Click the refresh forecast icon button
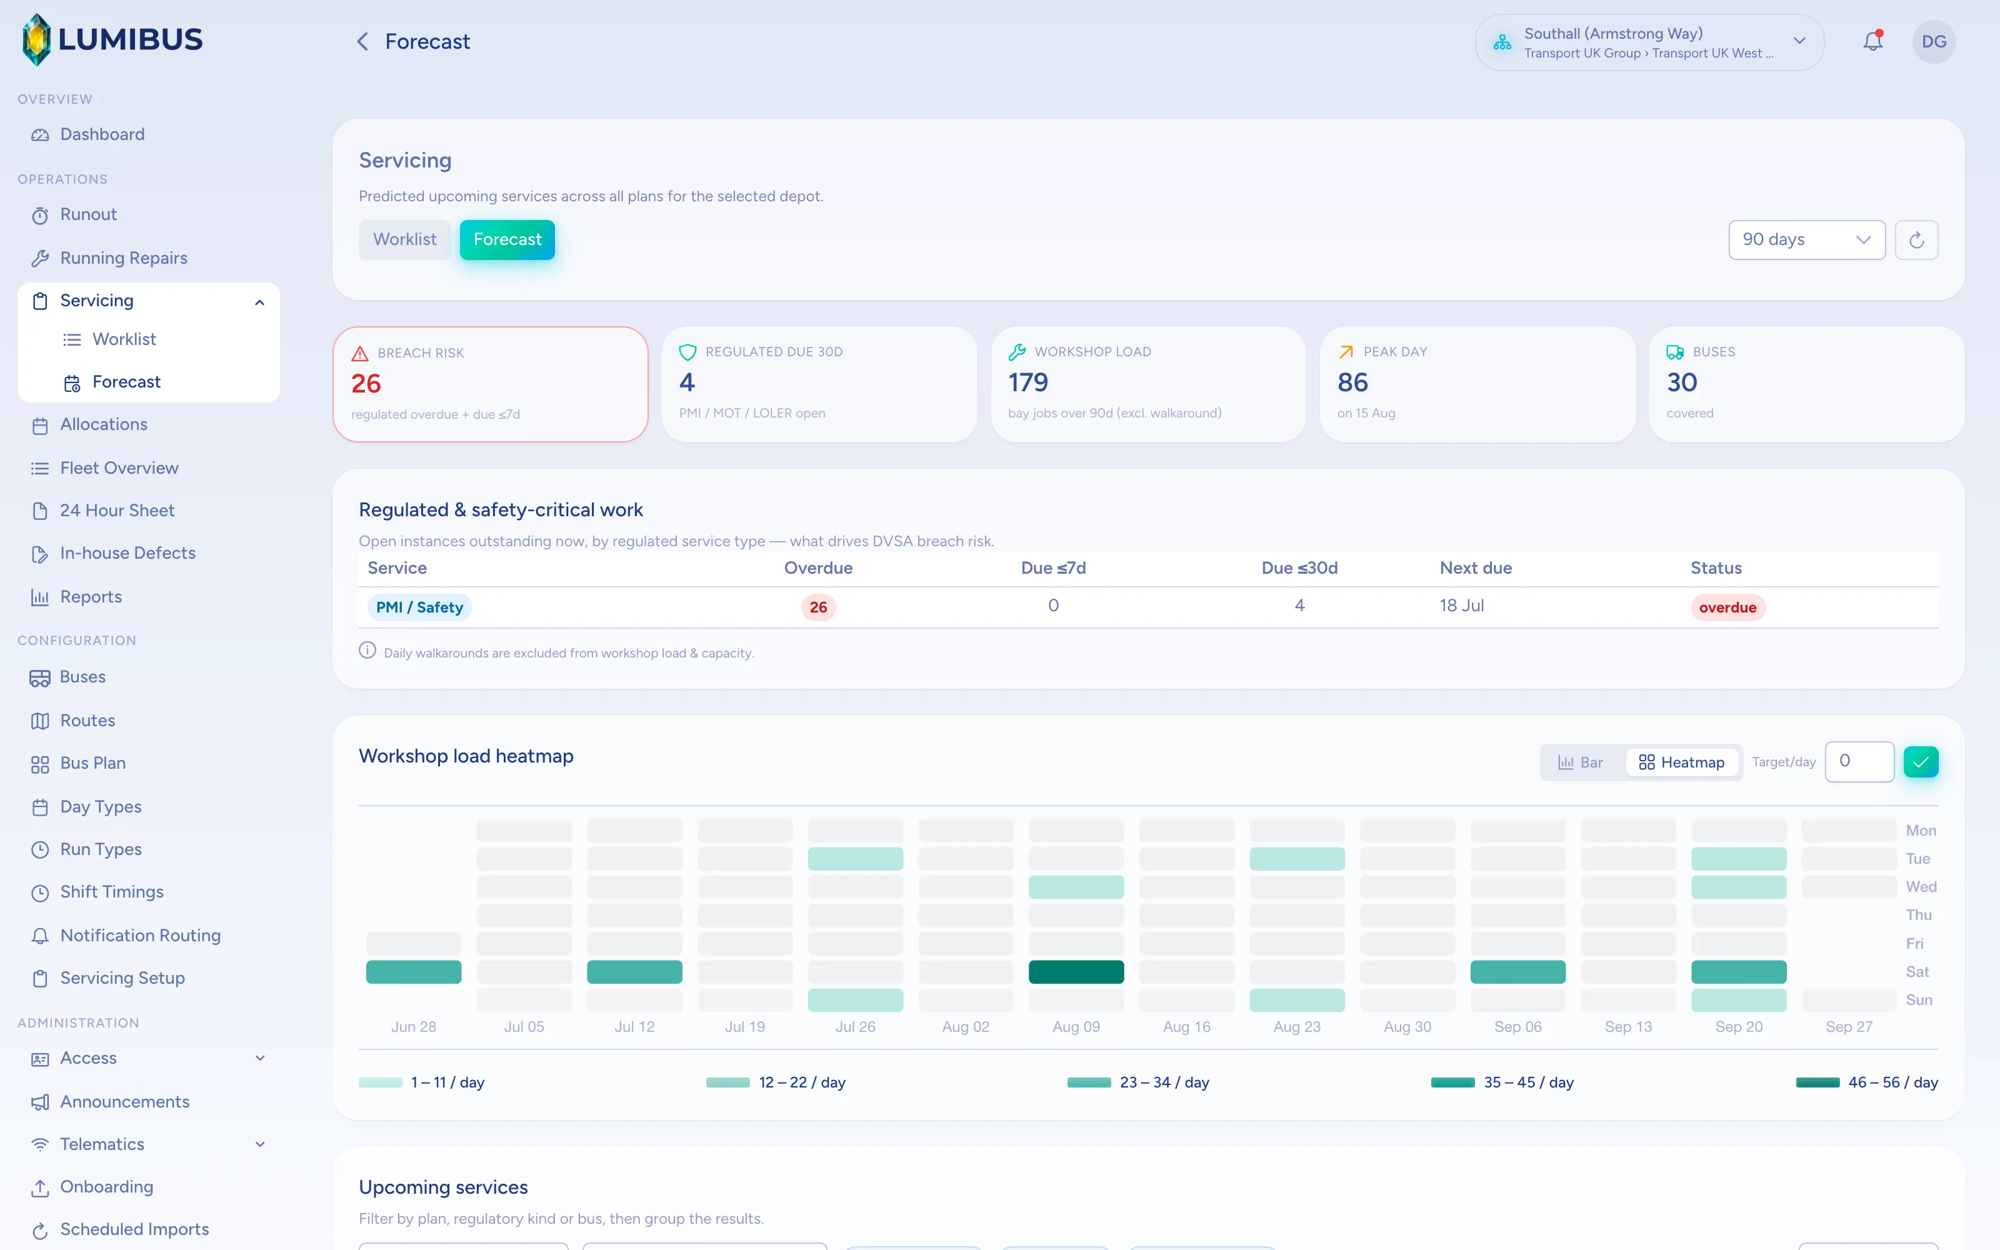The image size is (2000, 1250). tap(1916, 240)
